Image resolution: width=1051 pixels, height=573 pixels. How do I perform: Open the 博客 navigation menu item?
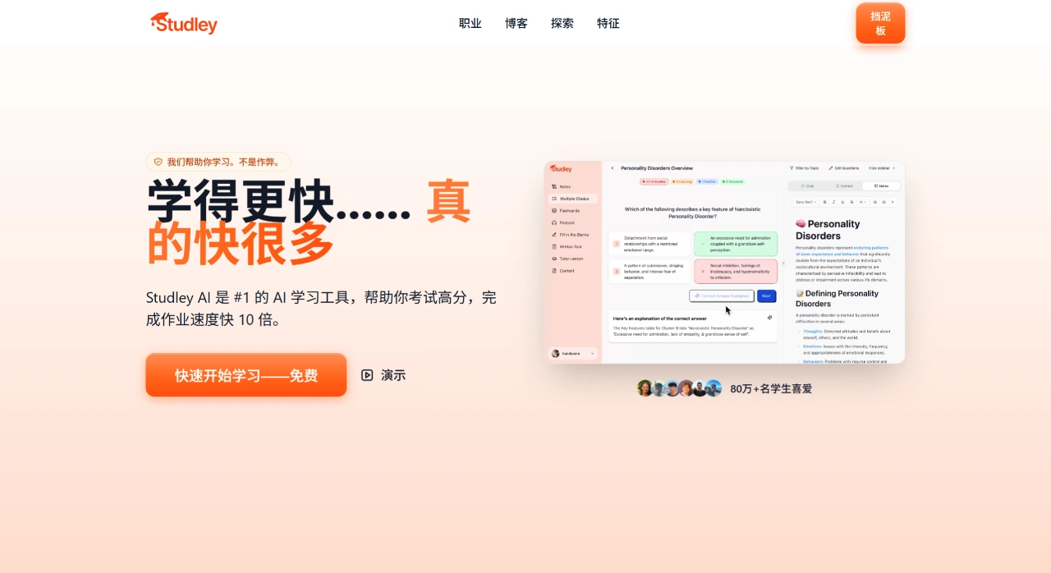coord(516,23)
